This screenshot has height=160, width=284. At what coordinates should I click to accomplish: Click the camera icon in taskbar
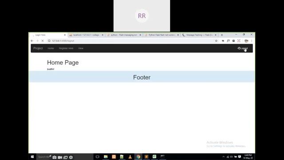click(x=54, y=157)
